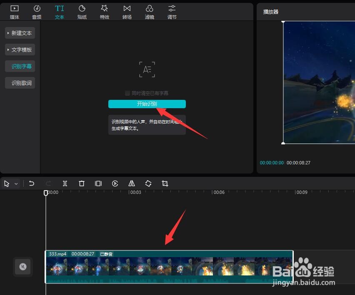
Task: Click the delete trash icon
Action: click(82, 183)
